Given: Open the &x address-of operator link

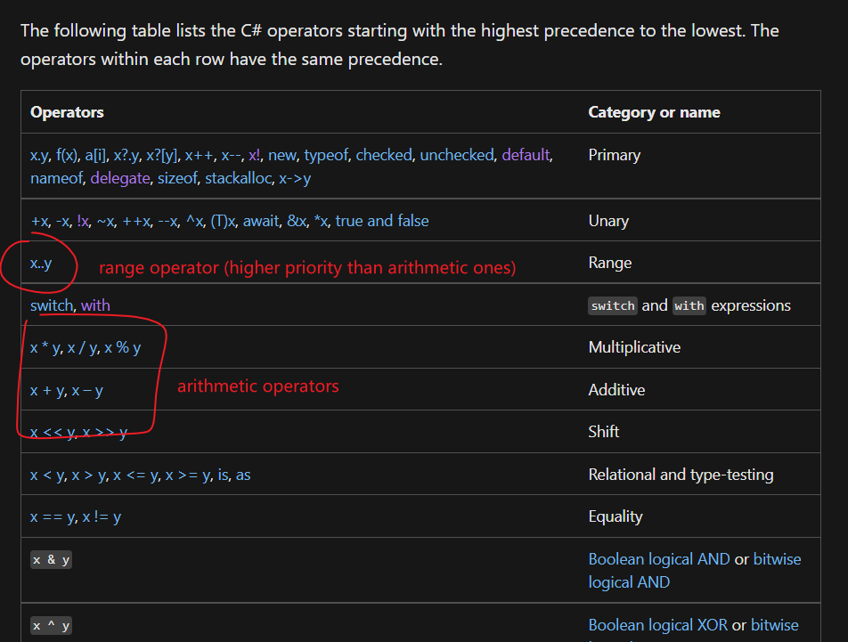Looking at the screenshot, I should [297, 221].
